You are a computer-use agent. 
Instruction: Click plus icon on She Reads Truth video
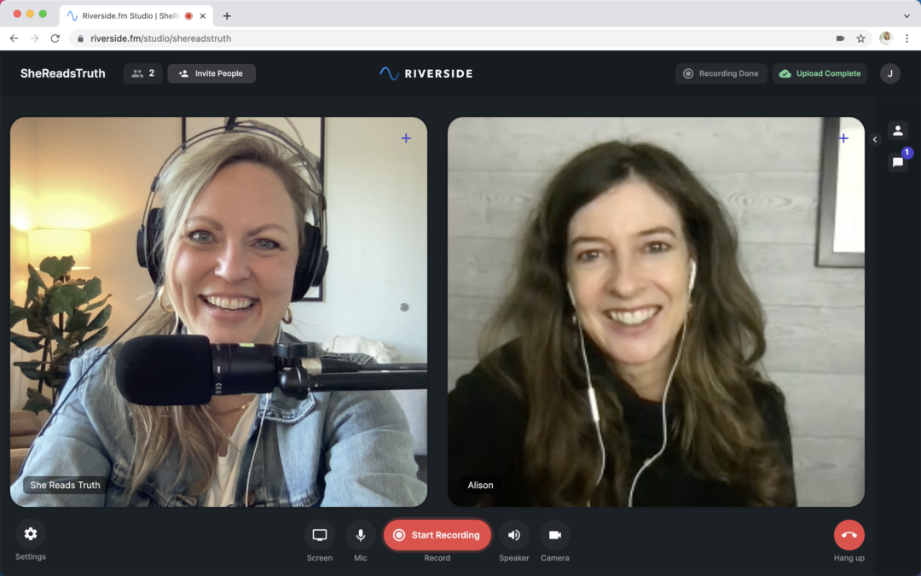pyautogui.click(x=406, y=138)
